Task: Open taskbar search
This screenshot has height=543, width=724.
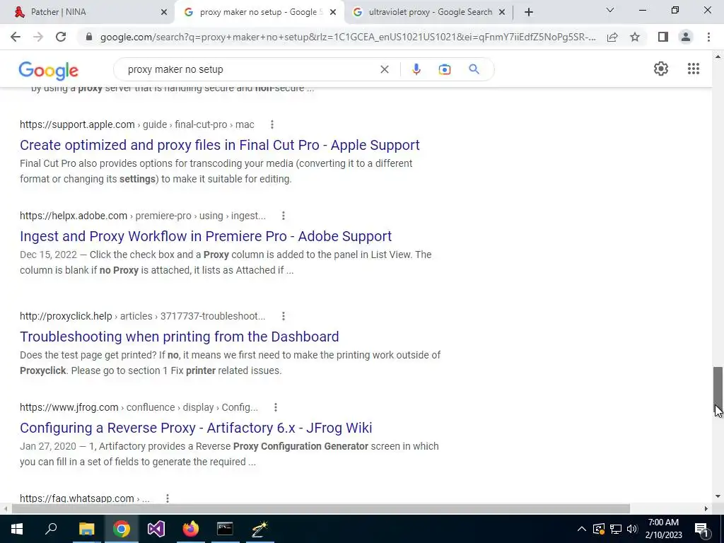Action: (51, 529)
